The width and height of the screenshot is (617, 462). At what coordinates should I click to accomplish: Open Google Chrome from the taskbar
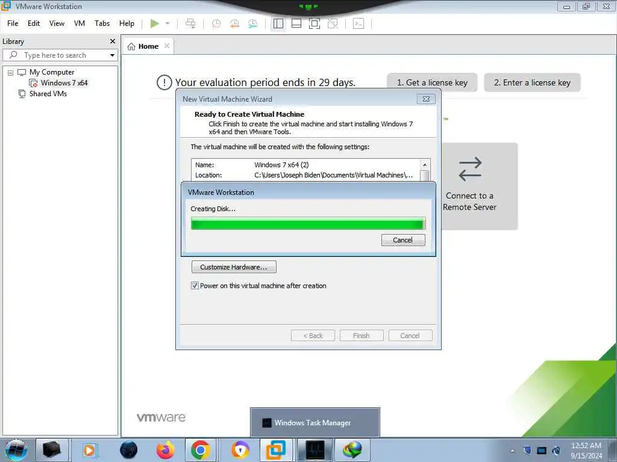pyautogui.click(x=200, y=450)
